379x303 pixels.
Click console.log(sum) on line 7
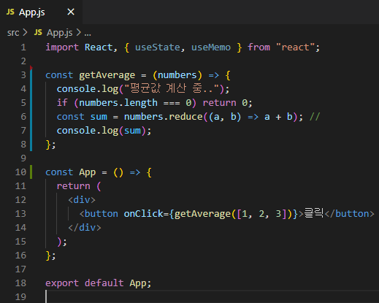[104, 131]
